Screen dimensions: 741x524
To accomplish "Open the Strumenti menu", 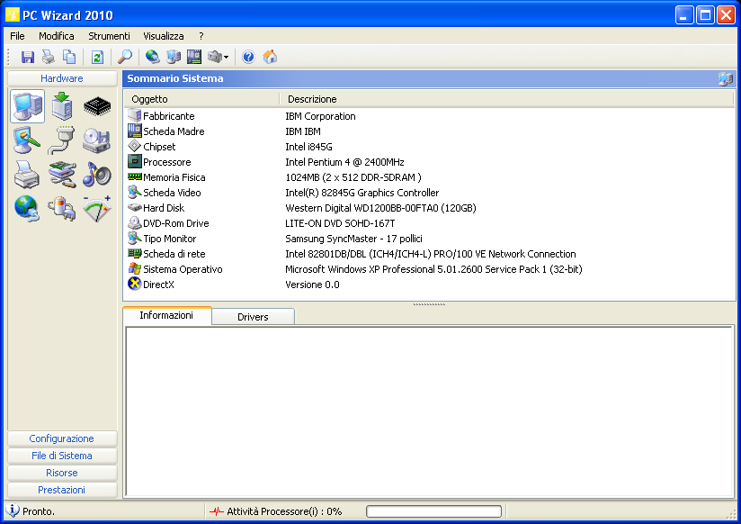I will tap(109, 36).
